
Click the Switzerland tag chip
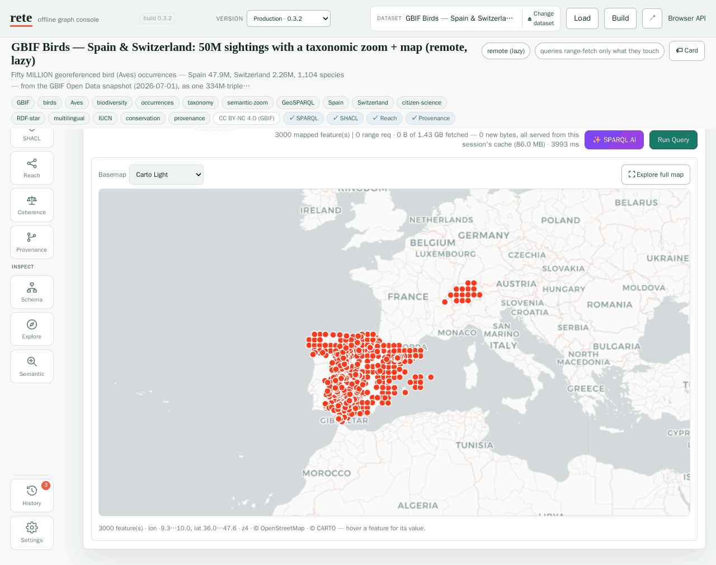click(x=373, y=102)
